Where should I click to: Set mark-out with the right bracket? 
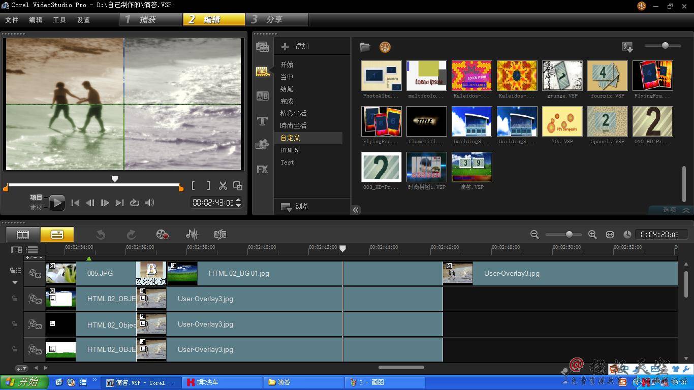tap(208, 186)
